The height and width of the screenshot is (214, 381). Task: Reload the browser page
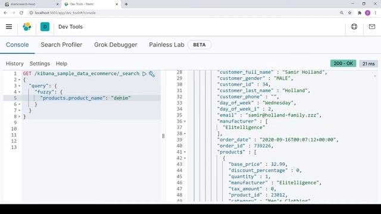click(x=21, y=13)
